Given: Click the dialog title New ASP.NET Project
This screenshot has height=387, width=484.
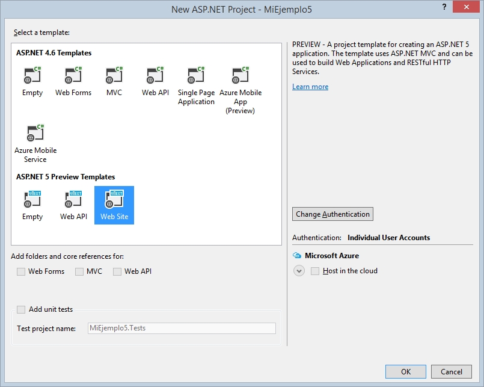Looking at the screenshot, I should [x=242, y=10].
